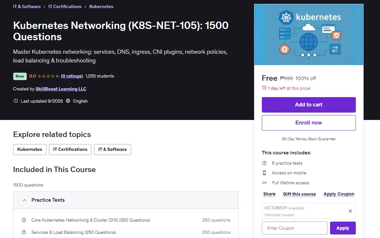
Task: Click the question icon beside 6 practice tests
Action: (x=264, y=163)
